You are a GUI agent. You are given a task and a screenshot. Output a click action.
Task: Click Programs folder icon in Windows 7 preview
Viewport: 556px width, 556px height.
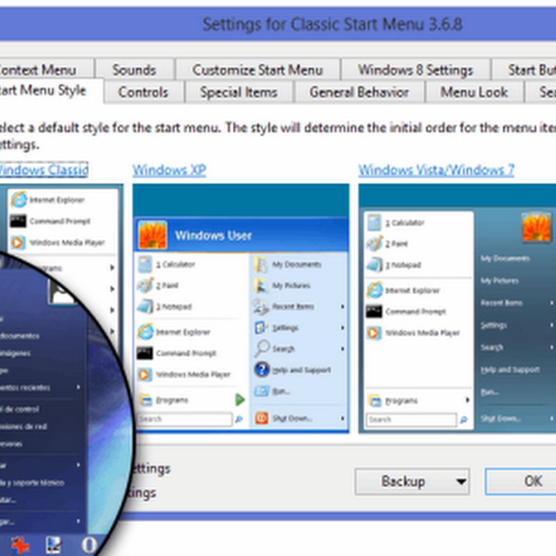click(375, 401)
